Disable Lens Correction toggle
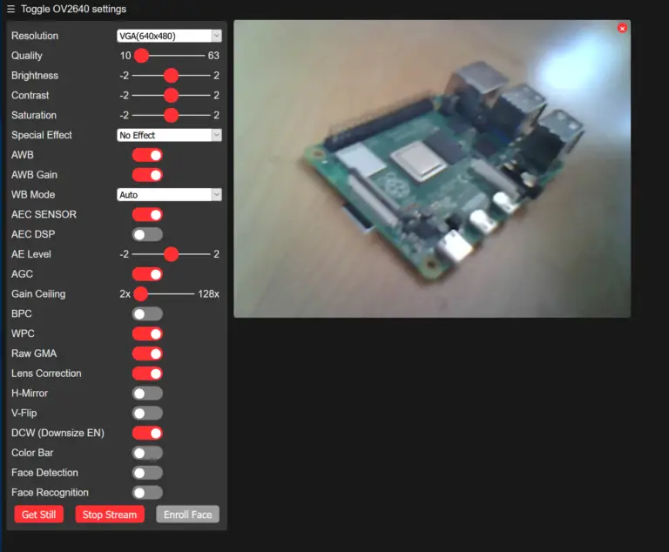669x552 pixels. tap(147, 374)
